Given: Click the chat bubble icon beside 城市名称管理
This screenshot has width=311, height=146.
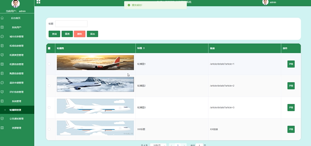Looking at the screenshot, I should point(2,36).
